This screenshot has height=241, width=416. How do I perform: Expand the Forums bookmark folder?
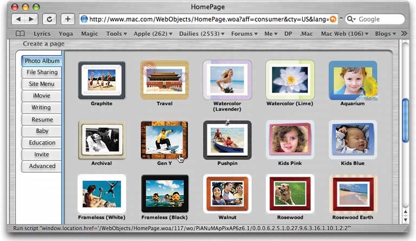tap(244, 34)
